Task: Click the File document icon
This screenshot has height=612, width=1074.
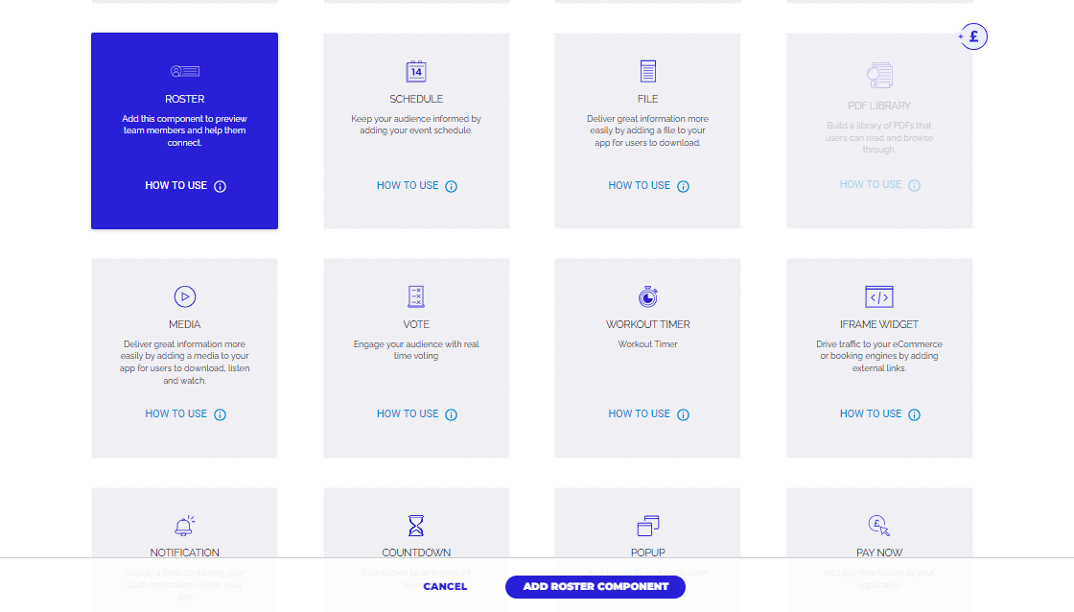Action: 648,71
